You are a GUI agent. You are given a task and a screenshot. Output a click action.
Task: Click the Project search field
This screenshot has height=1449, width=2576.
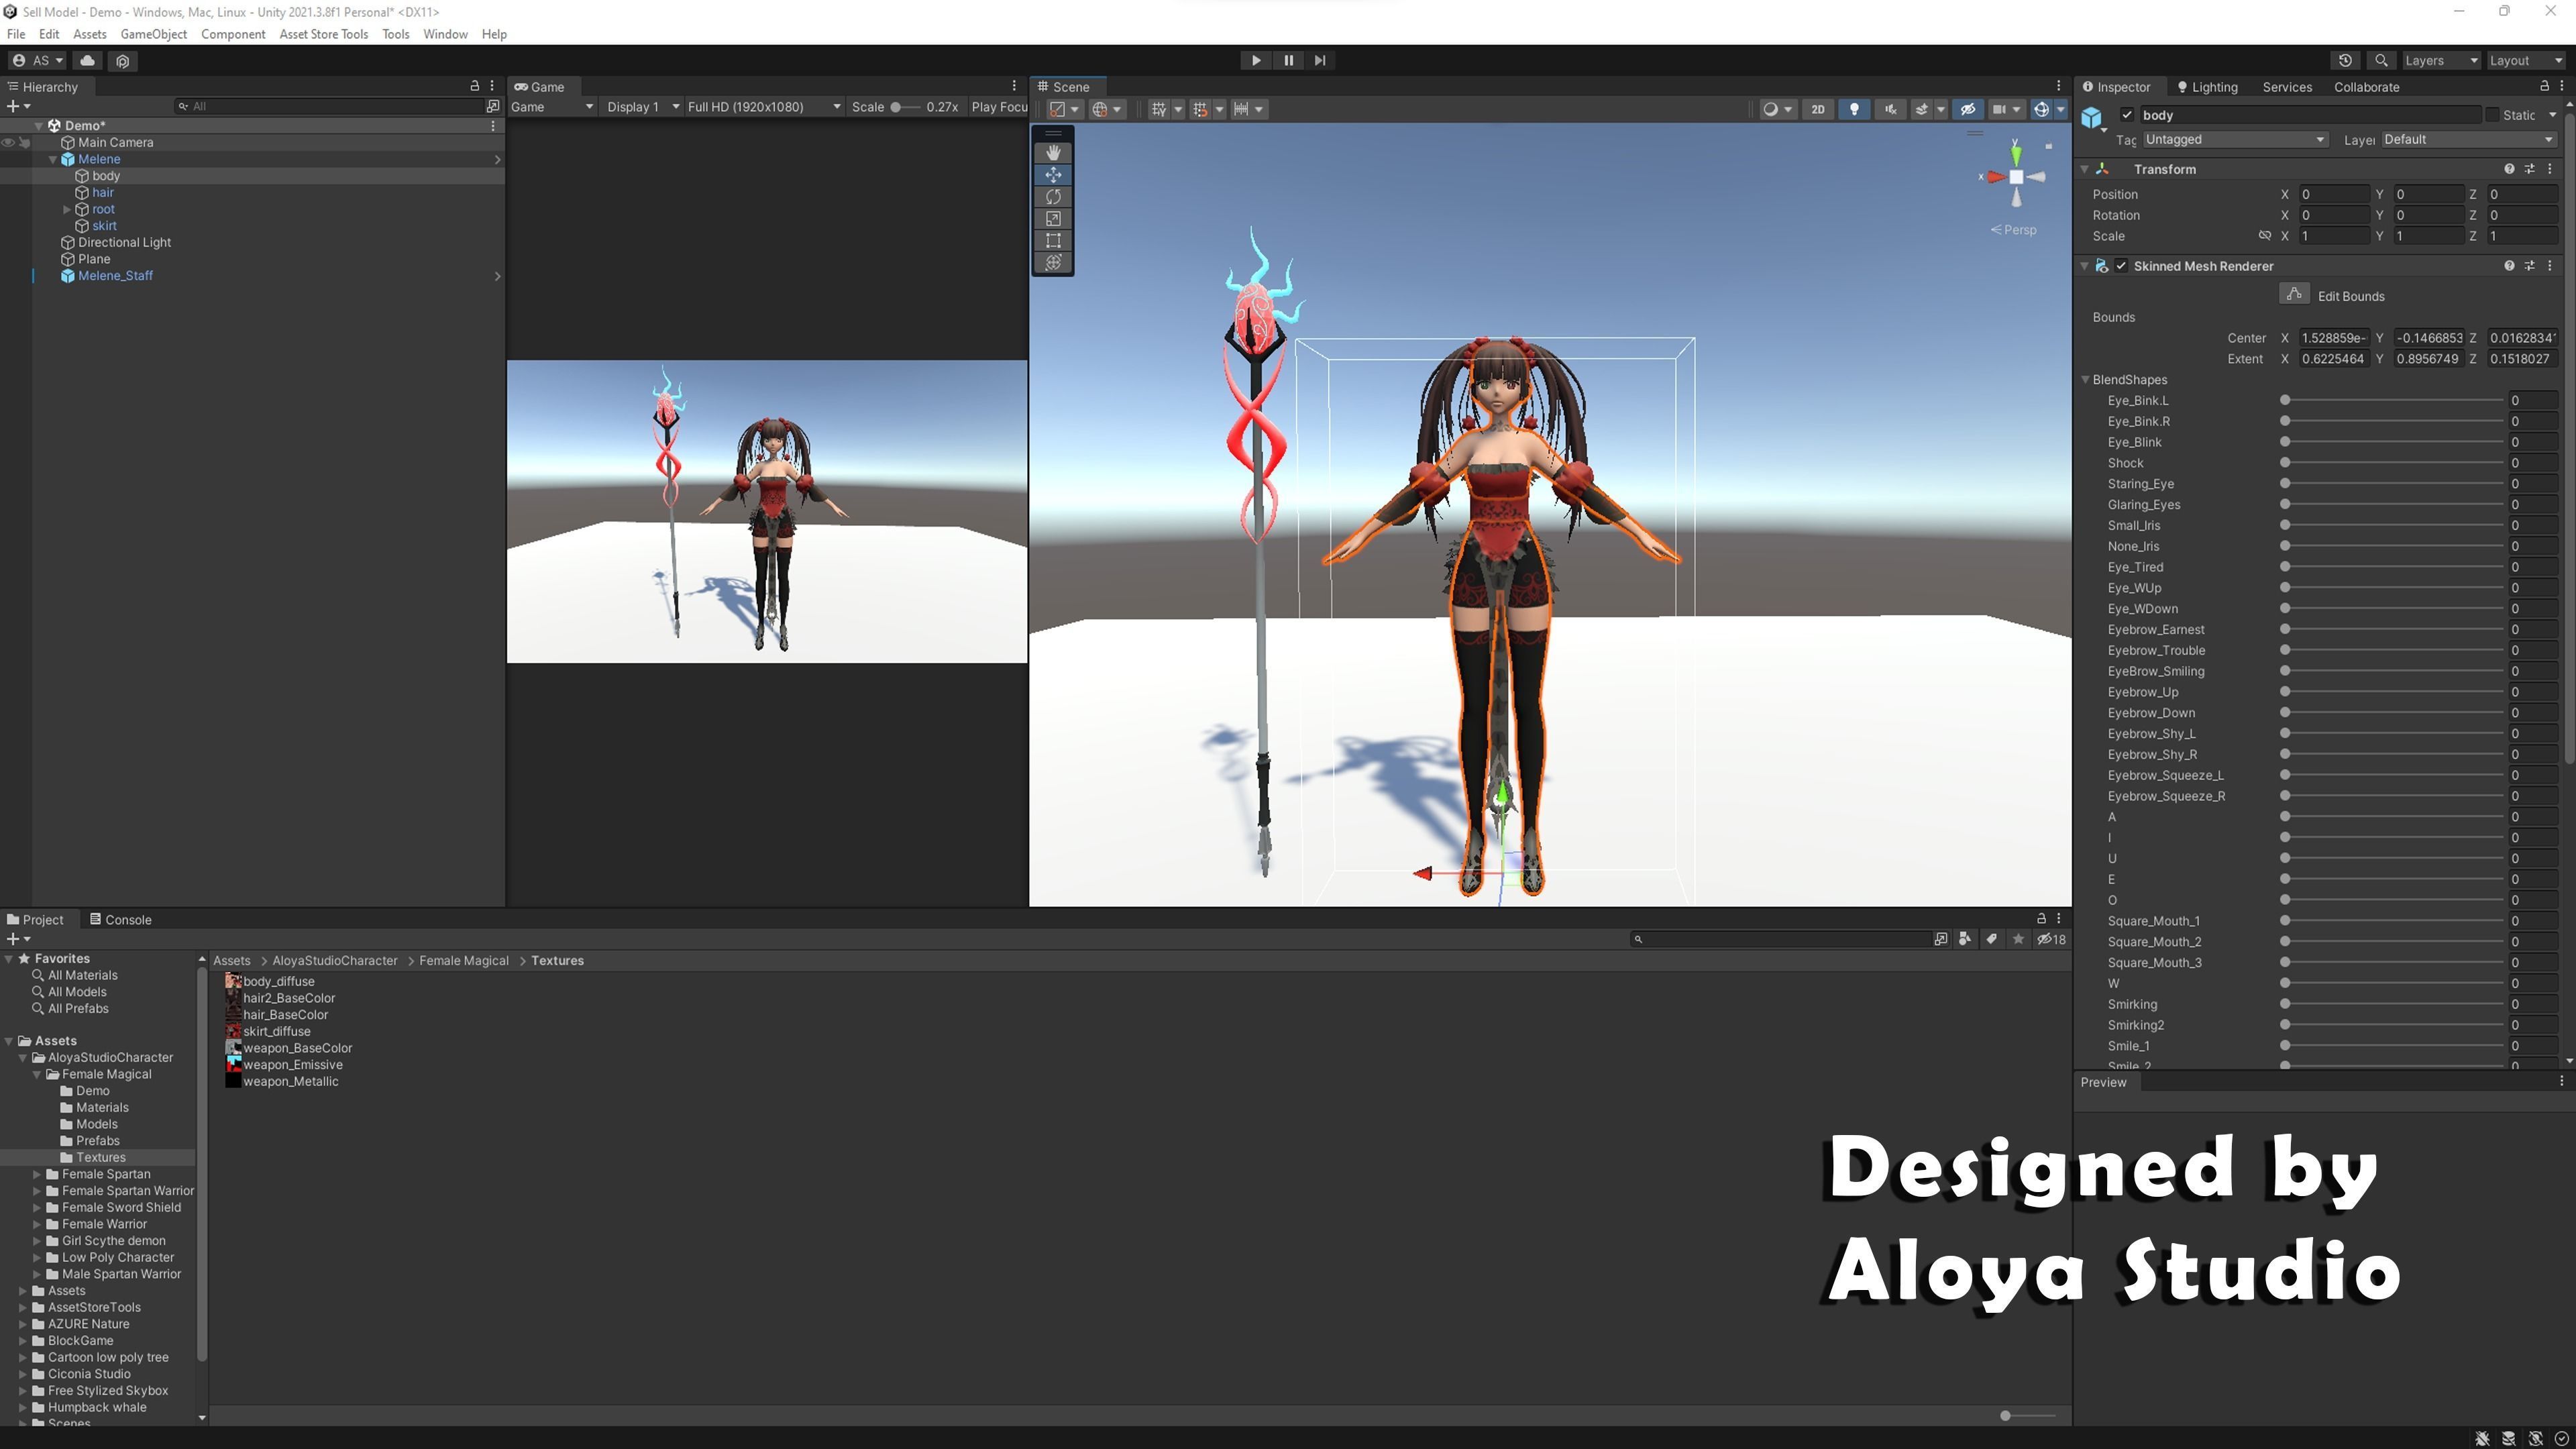1780,939
